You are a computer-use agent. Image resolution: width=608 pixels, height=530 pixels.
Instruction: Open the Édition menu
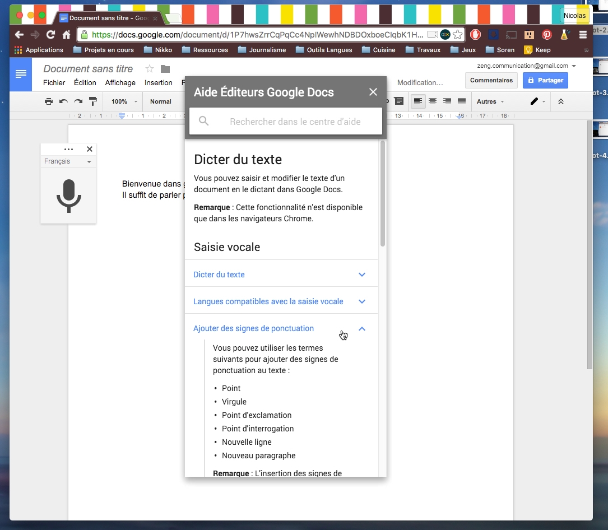pos(85,82)
